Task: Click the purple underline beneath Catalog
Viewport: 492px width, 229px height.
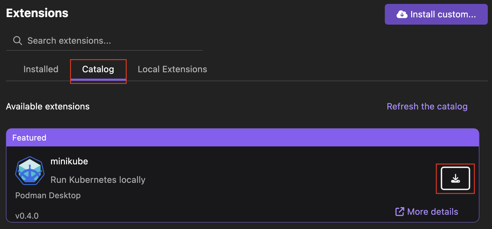Action: [x=98, y=80]
